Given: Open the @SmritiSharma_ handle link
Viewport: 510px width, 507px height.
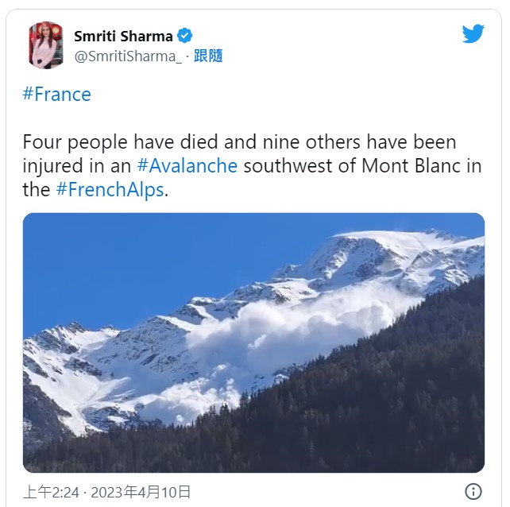Looking at the screenshot, I should 127,56.
